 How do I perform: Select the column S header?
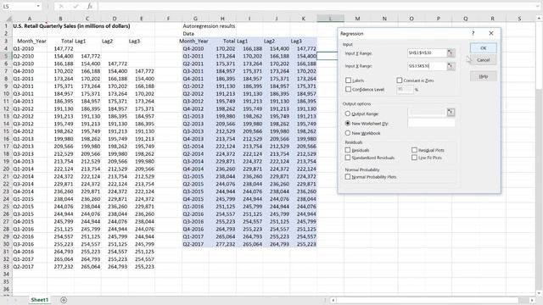[x=519, y=19]
